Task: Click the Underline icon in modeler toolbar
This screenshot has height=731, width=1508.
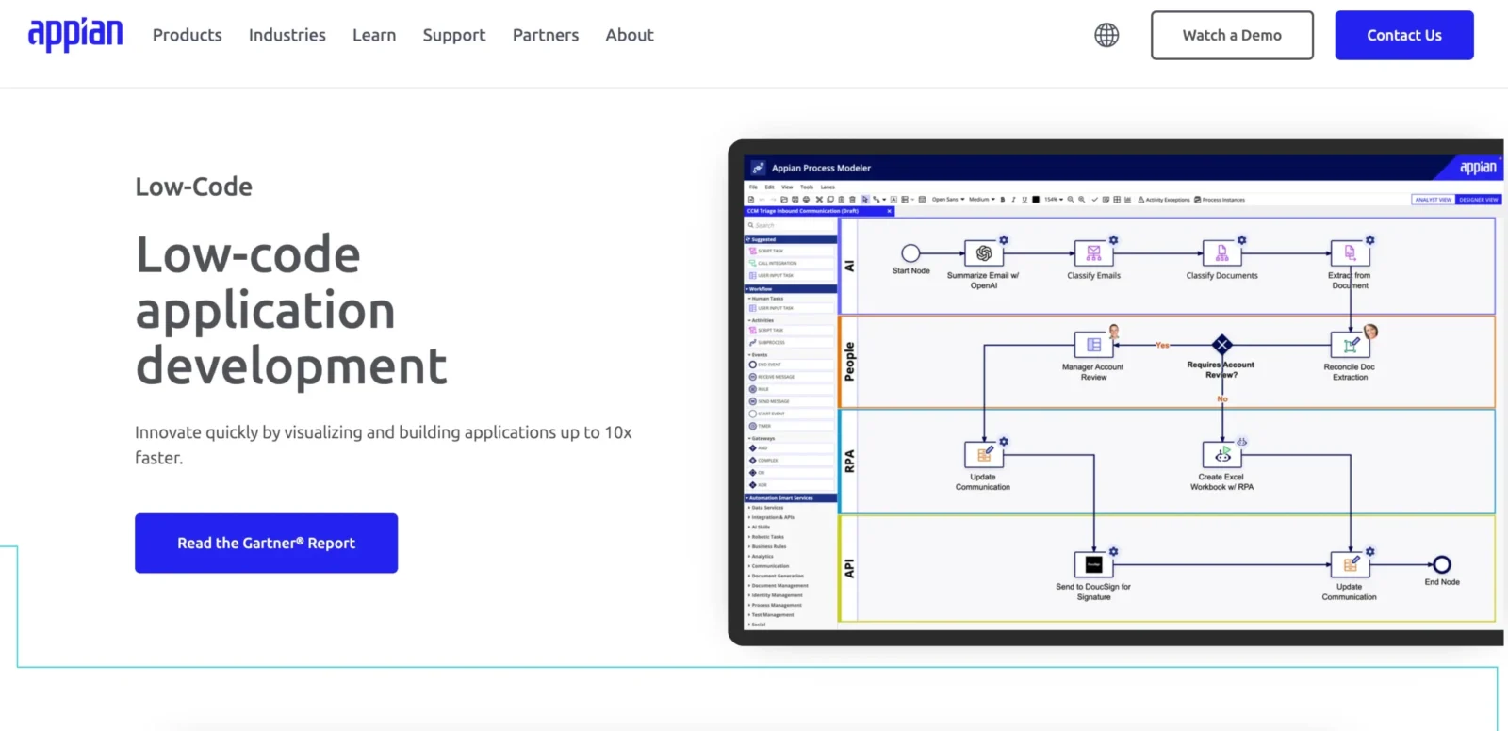Action: click(1024, 200)
